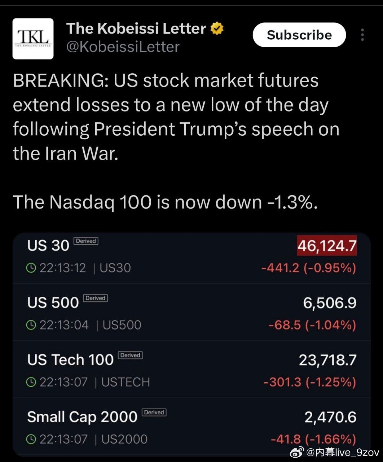Image resolution: width=383 pixels, height=462 pixels.
Task: Select the US 30 index row
Action: coord(191,257)
